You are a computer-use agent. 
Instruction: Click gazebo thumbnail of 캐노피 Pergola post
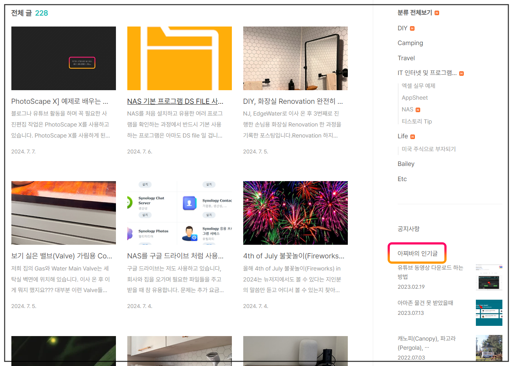pos(489,348)
